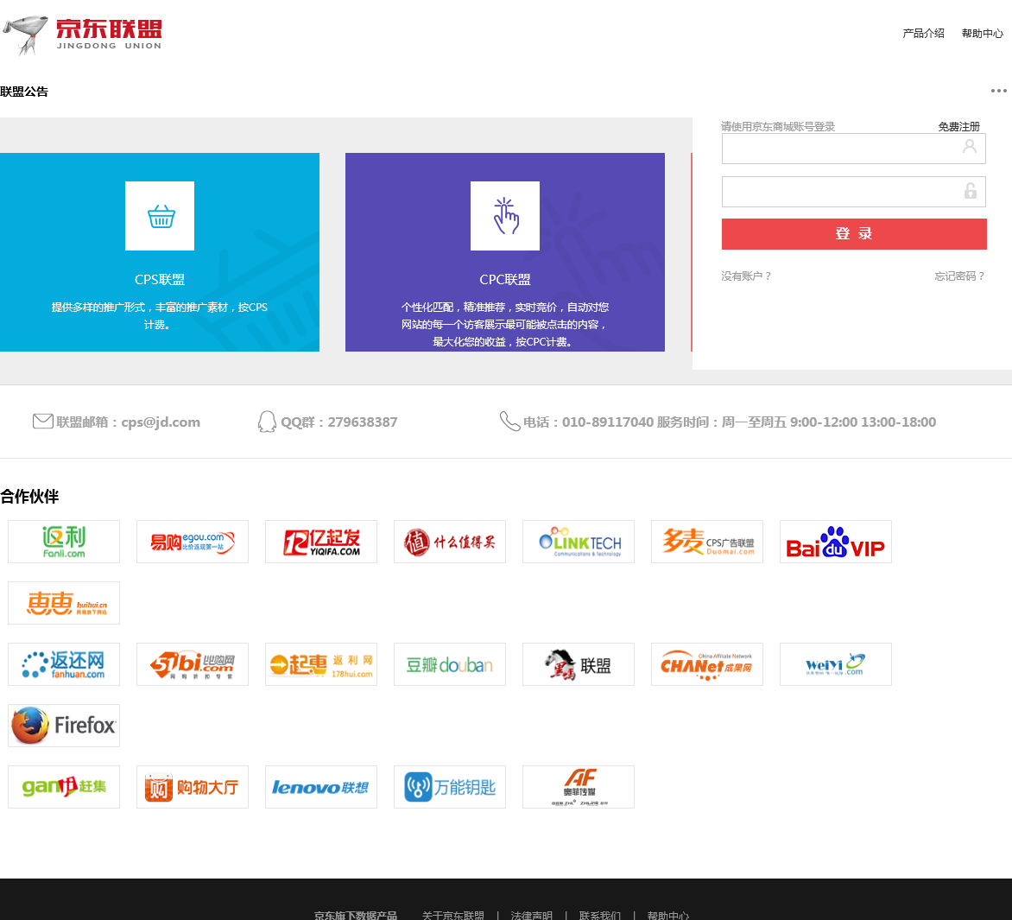Click the QQ群 279638387 text
This screenshot has width=1012, height=920.
[338, 422]
